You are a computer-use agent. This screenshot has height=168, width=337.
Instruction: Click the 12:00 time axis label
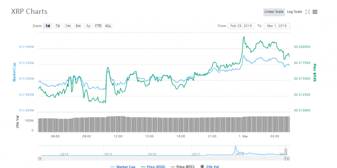[118, 136]
